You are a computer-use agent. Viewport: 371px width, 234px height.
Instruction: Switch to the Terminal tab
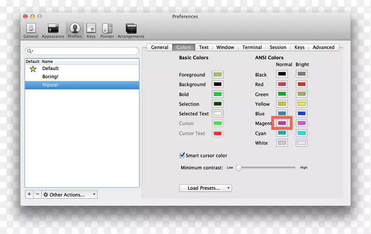point(252,47)
